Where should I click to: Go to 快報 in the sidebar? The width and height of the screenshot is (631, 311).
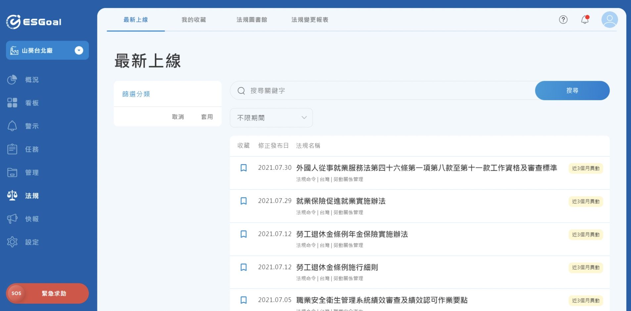(x=32, y=219)
